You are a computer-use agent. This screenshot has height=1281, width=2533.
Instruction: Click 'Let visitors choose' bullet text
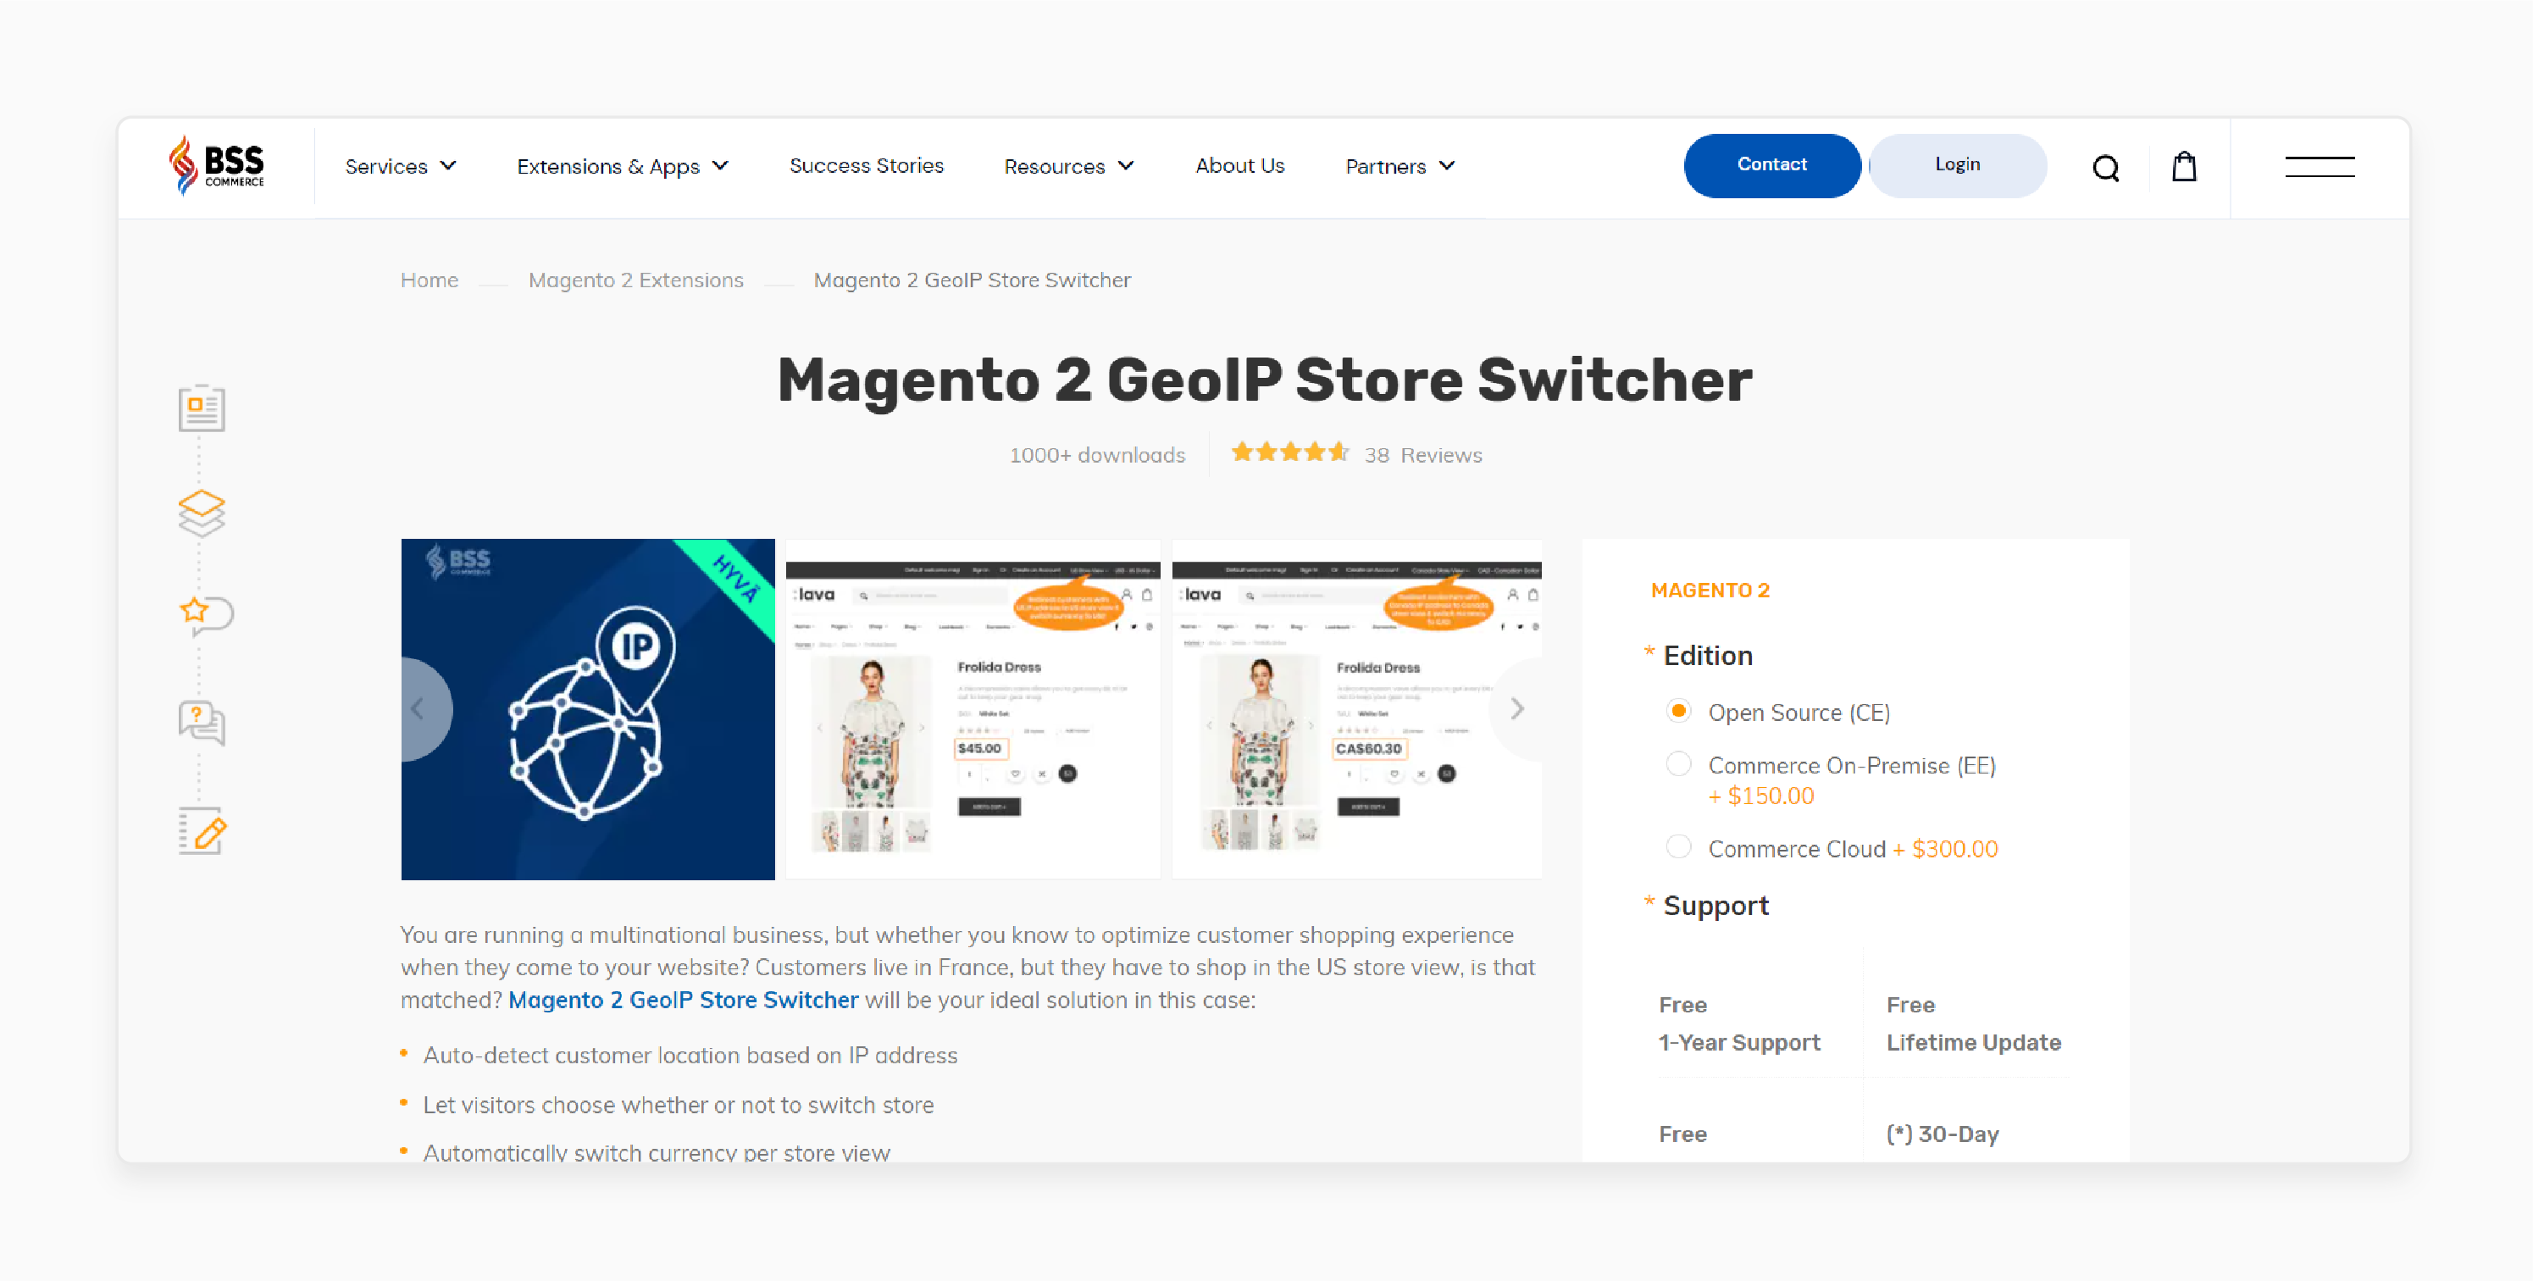(679, 1105)
